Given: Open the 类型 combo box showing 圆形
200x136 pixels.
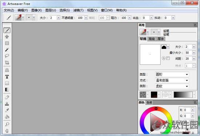Looking at the screenshot, I should pos(172,75).
